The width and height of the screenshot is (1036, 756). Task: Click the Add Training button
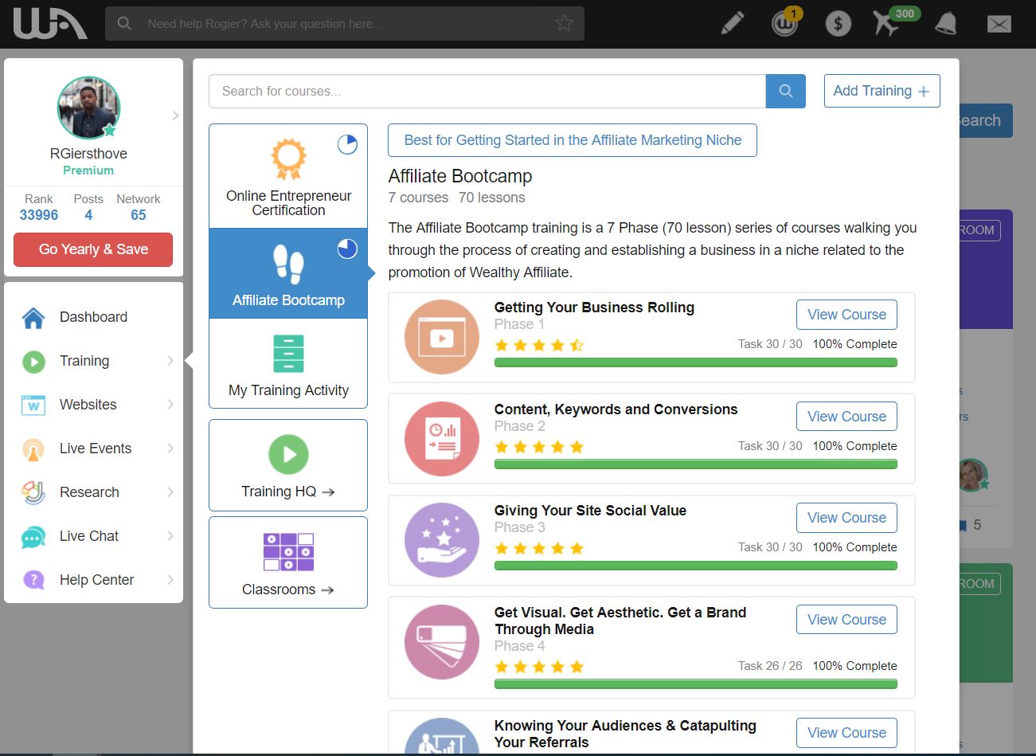pos(882,91)
